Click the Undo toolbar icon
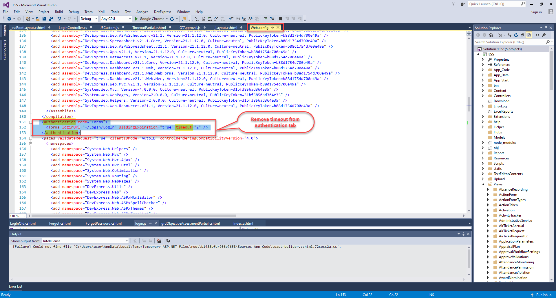This screenshot has height=298, width=556. click(x=59, y=19)
